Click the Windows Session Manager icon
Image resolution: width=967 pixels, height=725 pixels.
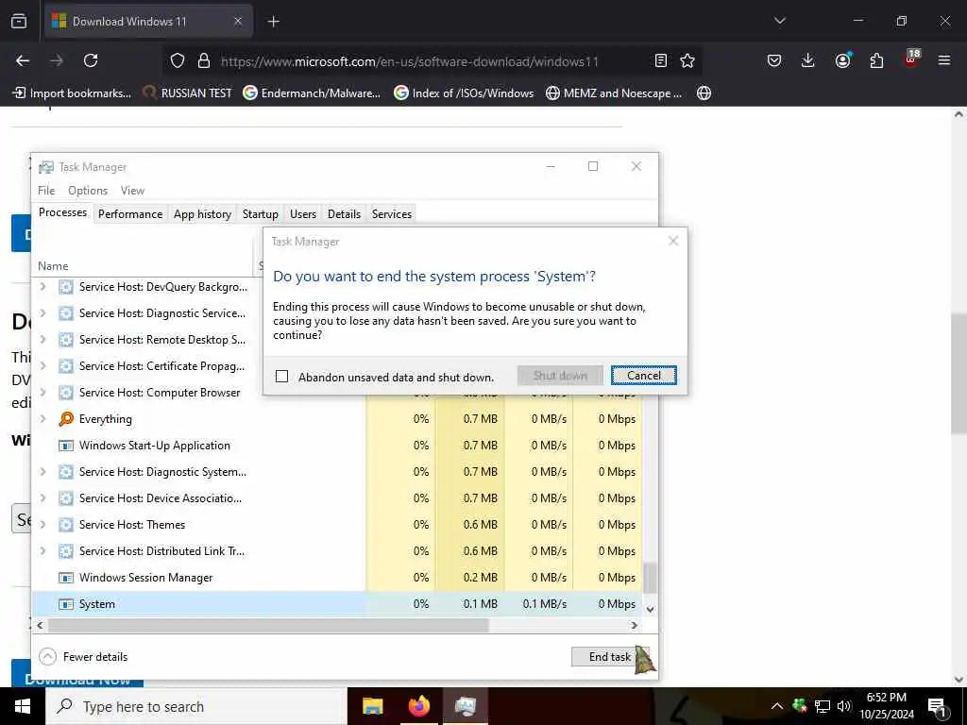click(66, 578)
